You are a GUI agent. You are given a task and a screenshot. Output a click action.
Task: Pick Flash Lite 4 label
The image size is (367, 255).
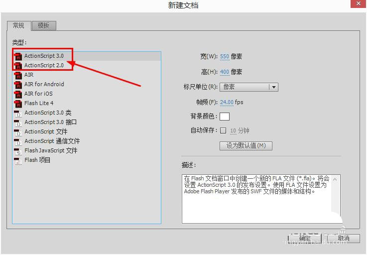39,103
